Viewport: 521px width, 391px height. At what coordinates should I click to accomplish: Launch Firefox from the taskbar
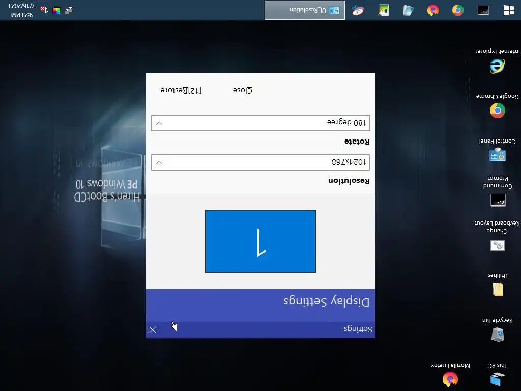click(x=433, y=10)
